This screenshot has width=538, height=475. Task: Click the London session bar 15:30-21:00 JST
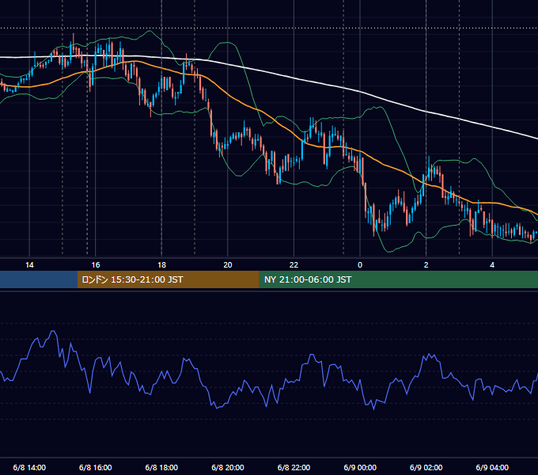168,279
